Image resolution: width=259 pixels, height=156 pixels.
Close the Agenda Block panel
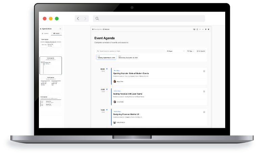point(60,29)
